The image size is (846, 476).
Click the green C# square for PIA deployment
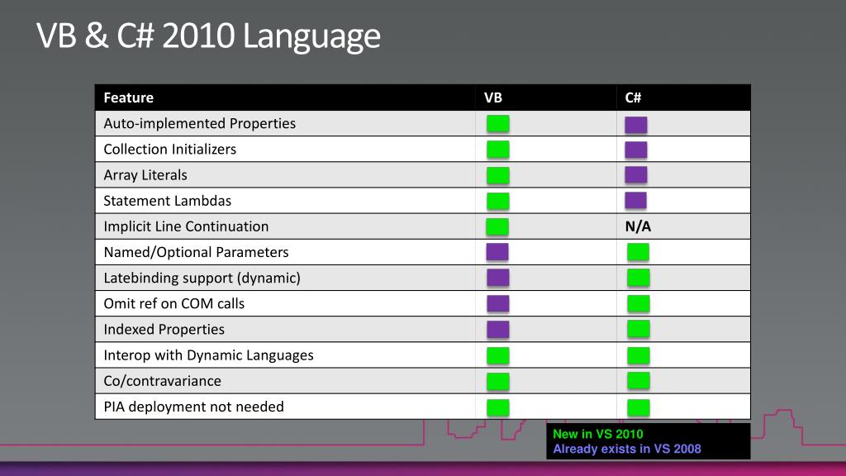pyautogui.click(x=639, y=407)
